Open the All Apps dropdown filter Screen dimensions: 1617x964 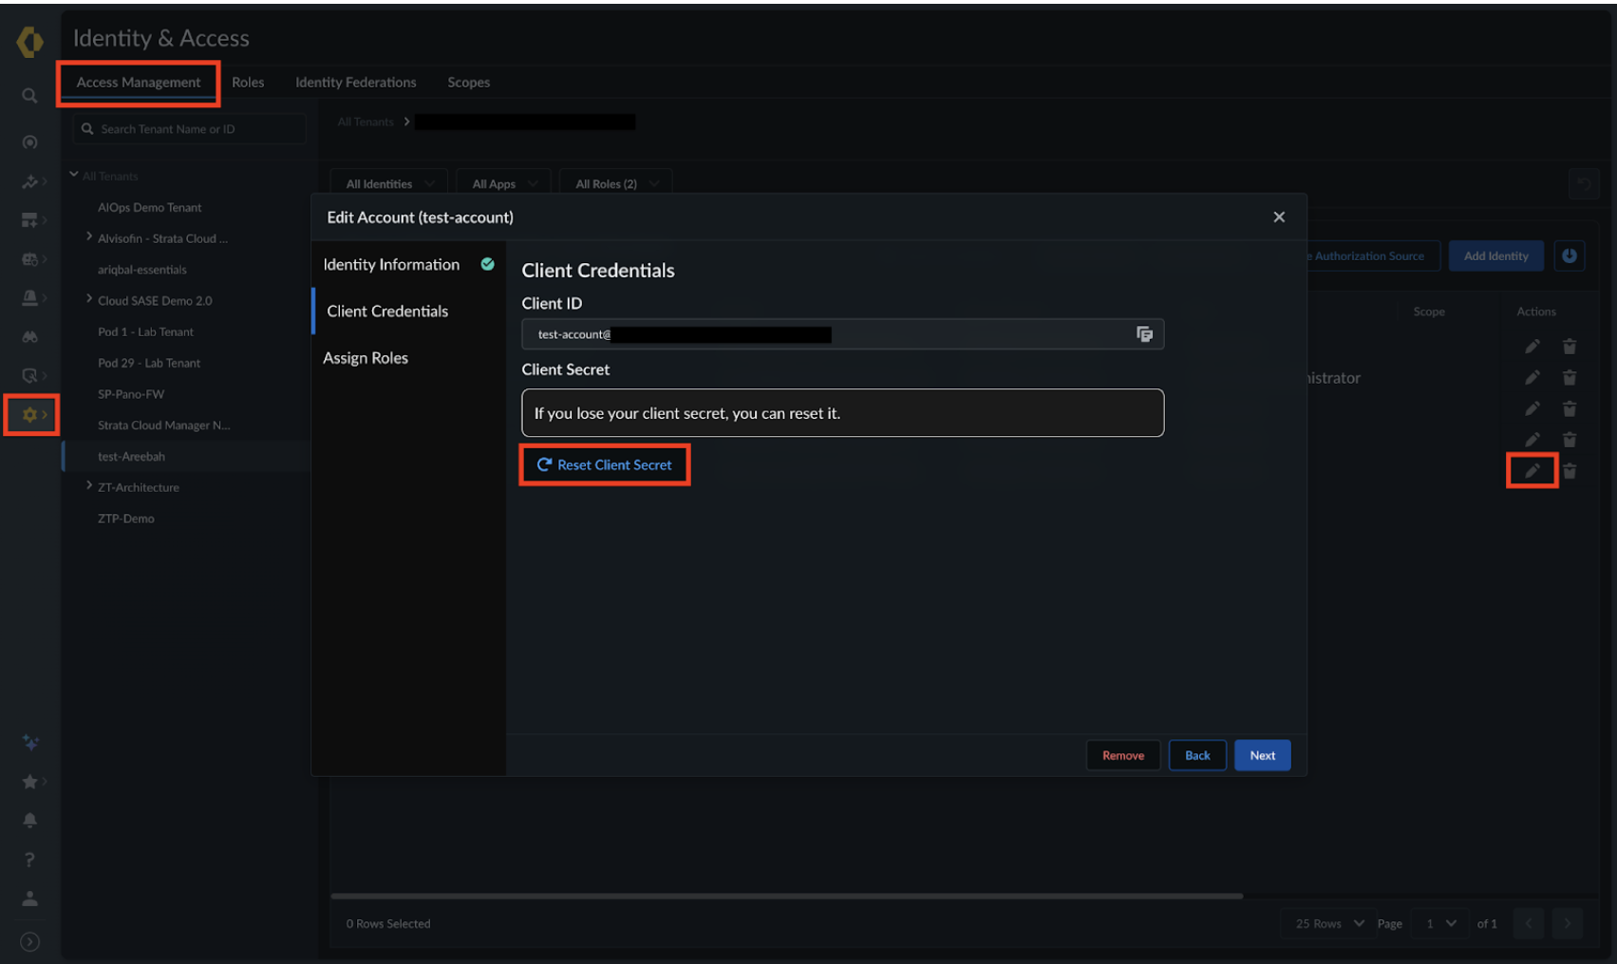503,184
